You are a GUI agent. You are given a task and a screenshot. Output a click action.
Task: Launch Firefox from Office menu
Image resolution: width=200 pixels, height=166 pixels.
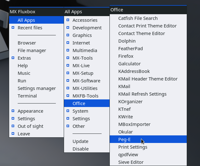tap(148, 56)
